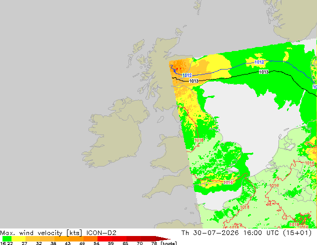
Task: Click the black '1013' isobar label near Scotland's coast
Action: tap(193, 81)
